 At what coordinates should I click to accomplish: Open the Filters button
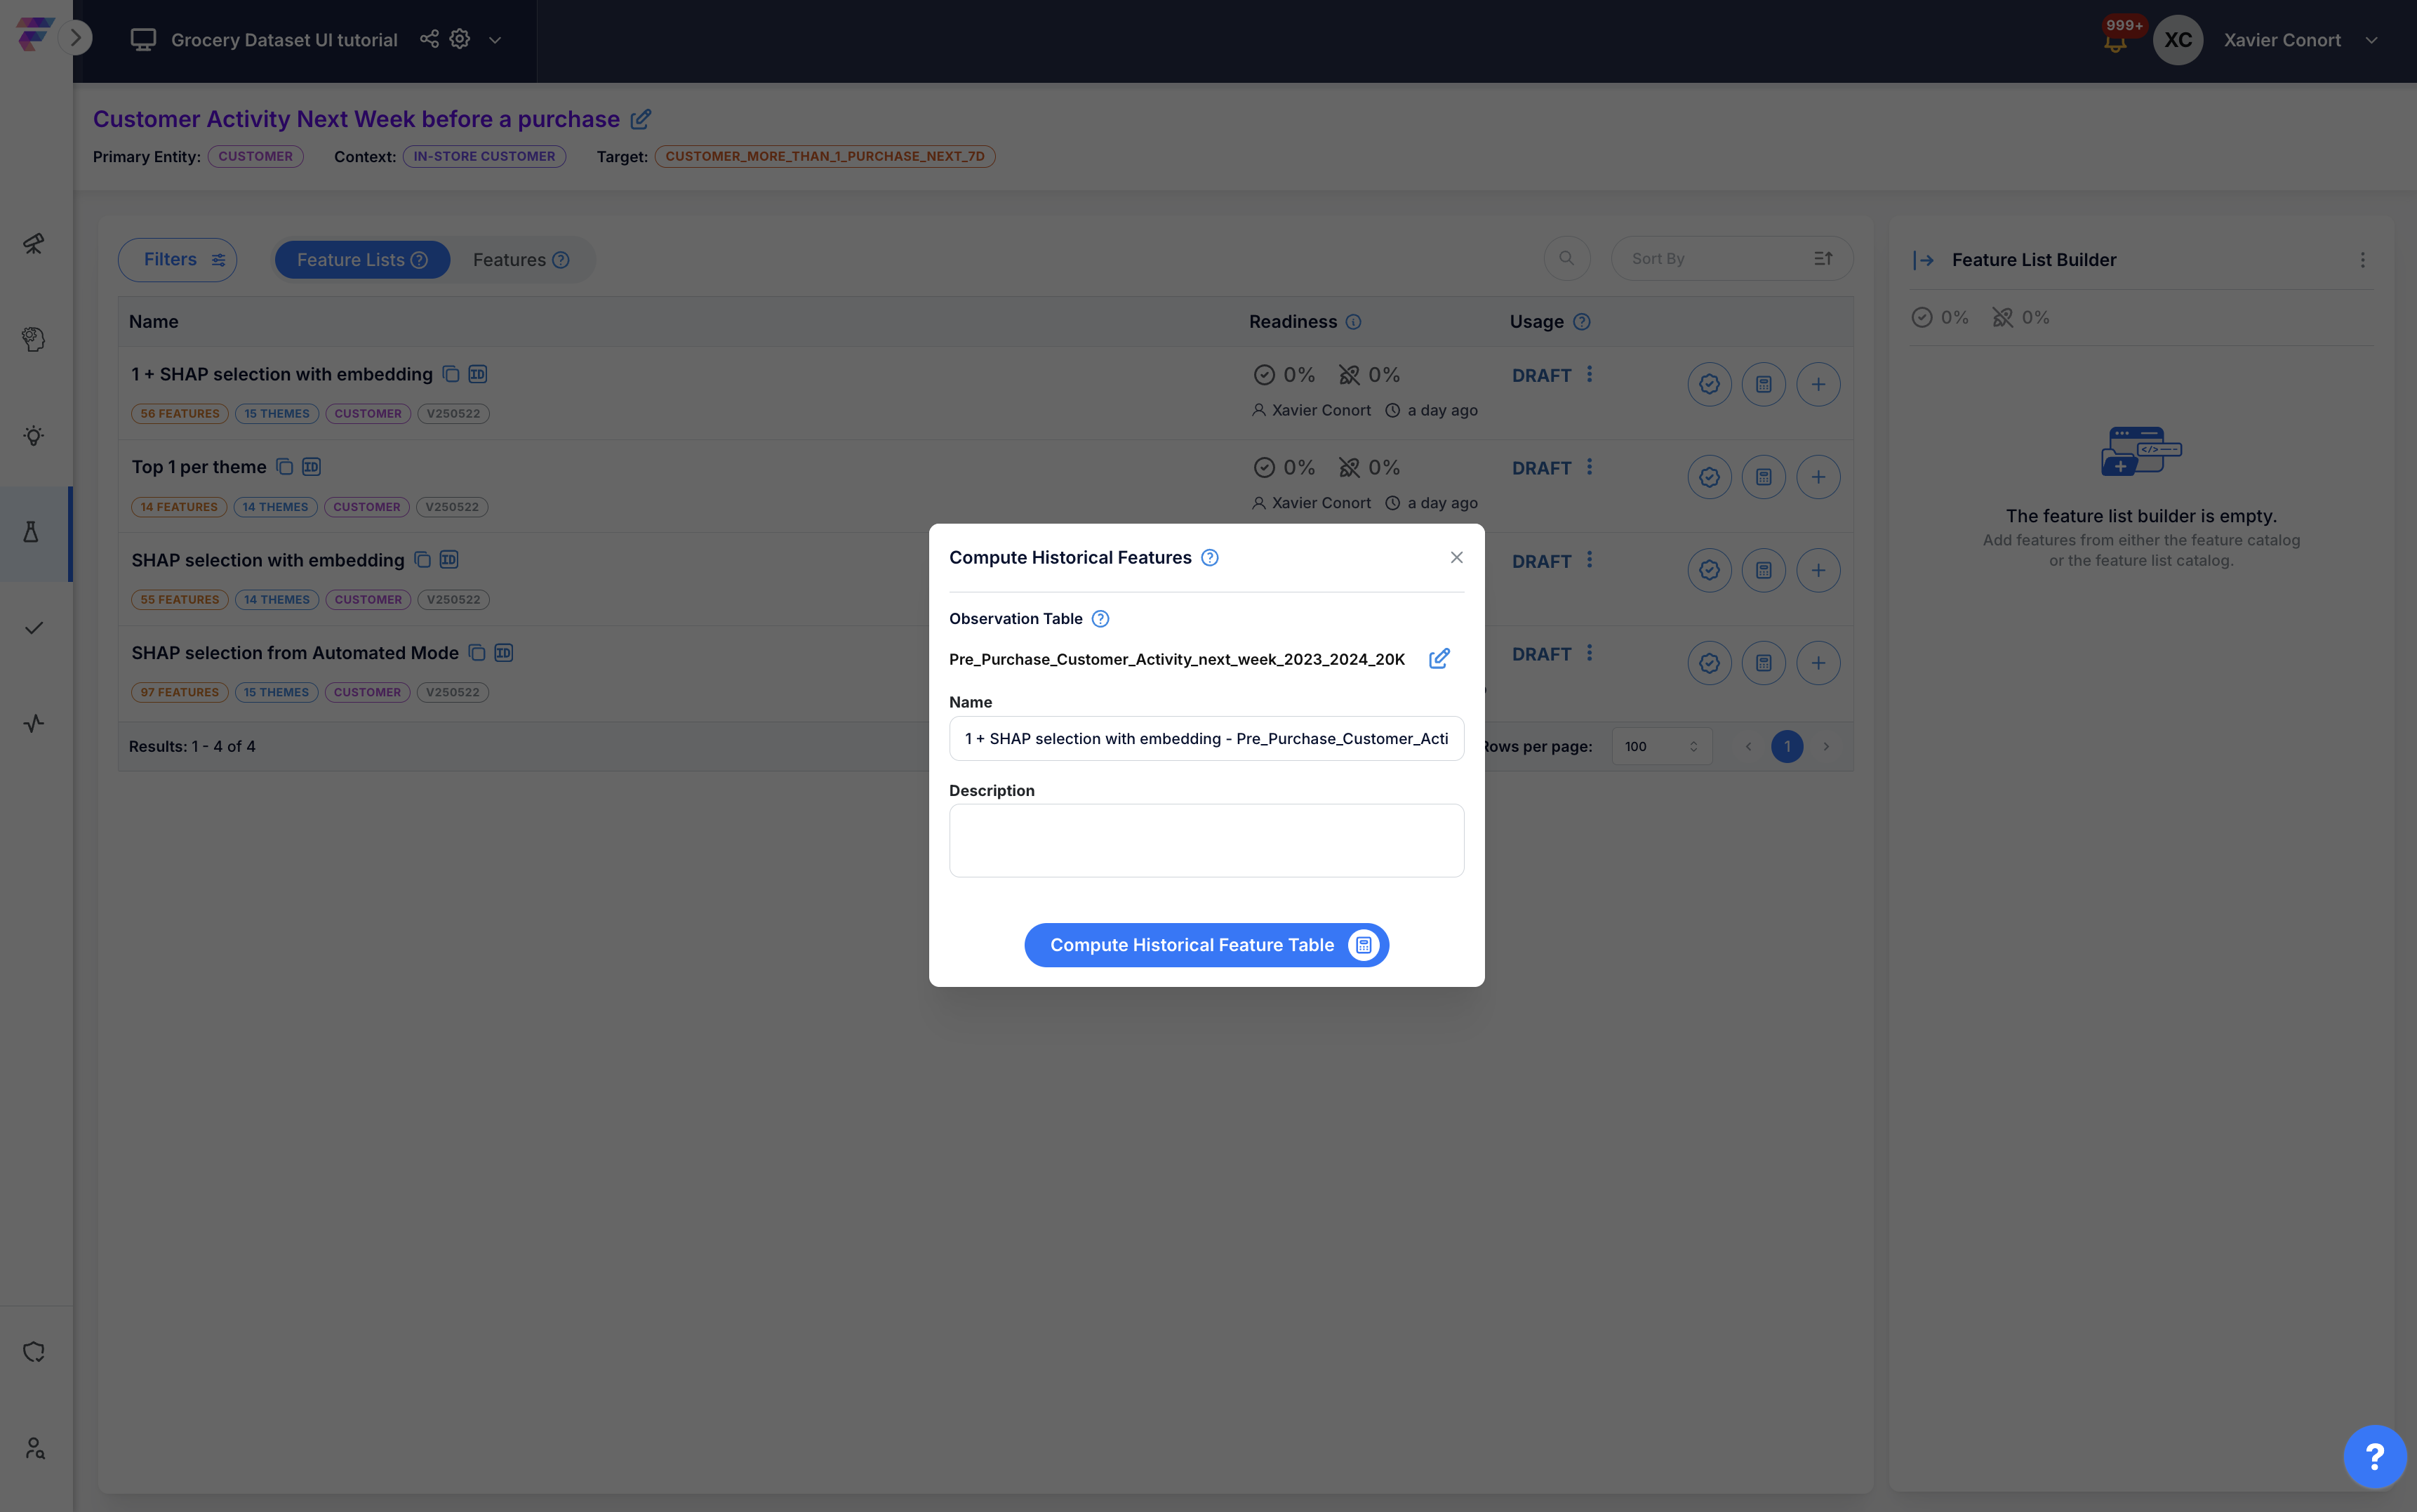tap(178, 260)
